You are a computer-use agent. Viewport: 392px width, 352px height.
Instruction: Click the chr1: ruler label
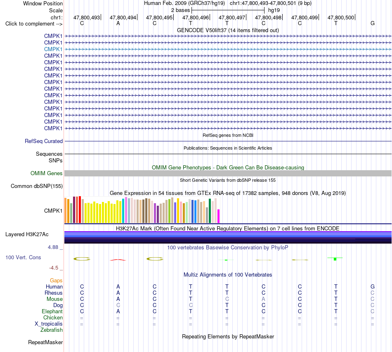click(57, 17)
